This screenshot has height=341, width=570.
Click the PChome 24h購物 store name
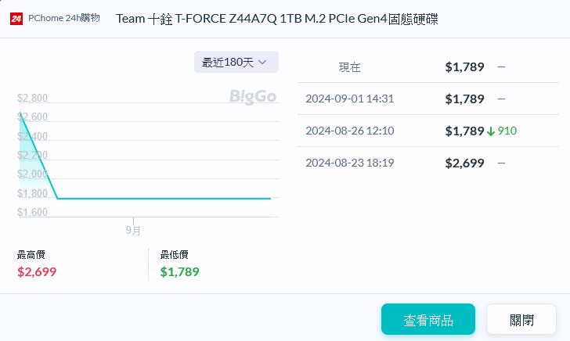point(64,18)
